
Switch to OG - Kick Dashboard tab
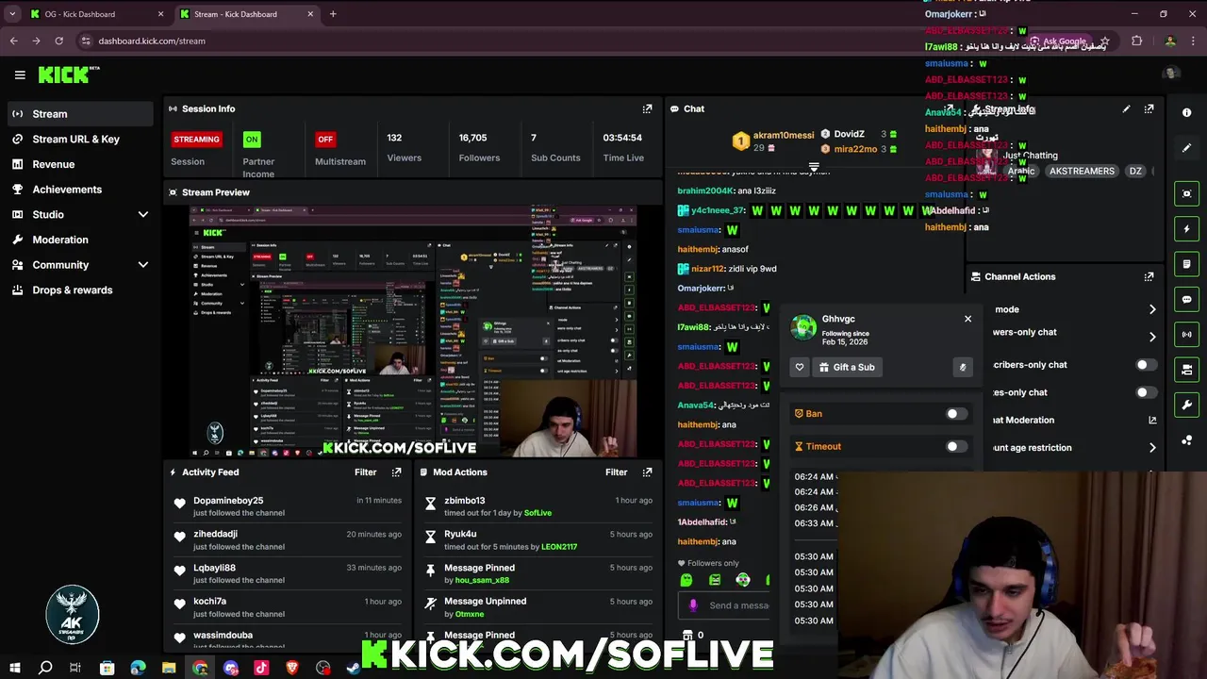pyautogui.click(x=96, y=14)
